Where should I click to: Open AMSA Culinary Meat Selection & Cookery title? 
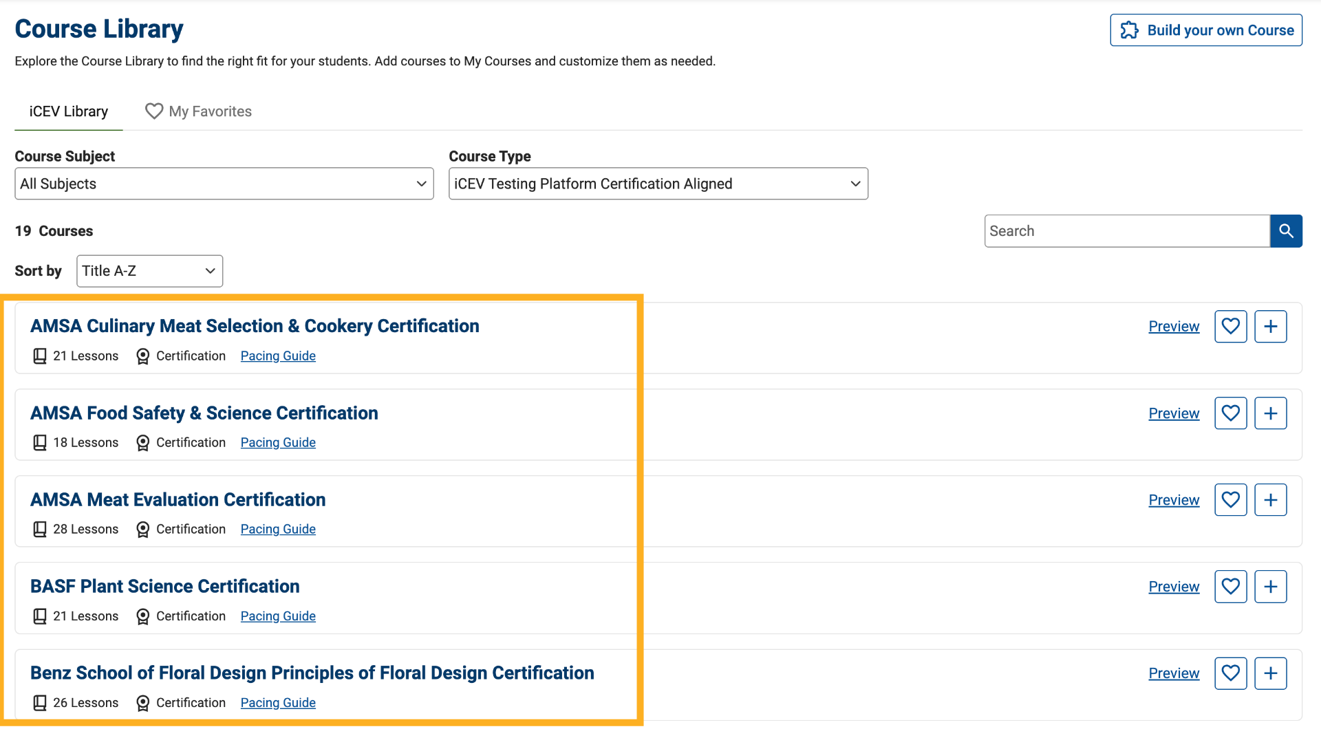(255, 326)
